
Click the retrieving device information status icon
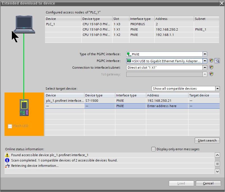(x=7, y=166)
